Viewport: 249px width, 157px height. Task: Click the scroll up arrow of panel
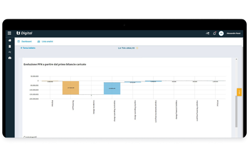tap(236, 59)
